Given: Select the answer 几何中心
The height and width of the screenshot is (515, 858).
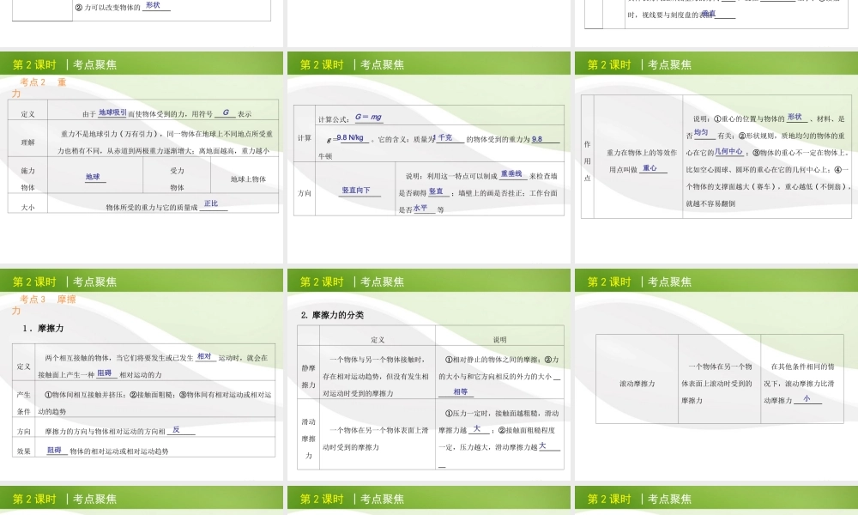Looking at the screenshot, I should click(x=728, y=151).
